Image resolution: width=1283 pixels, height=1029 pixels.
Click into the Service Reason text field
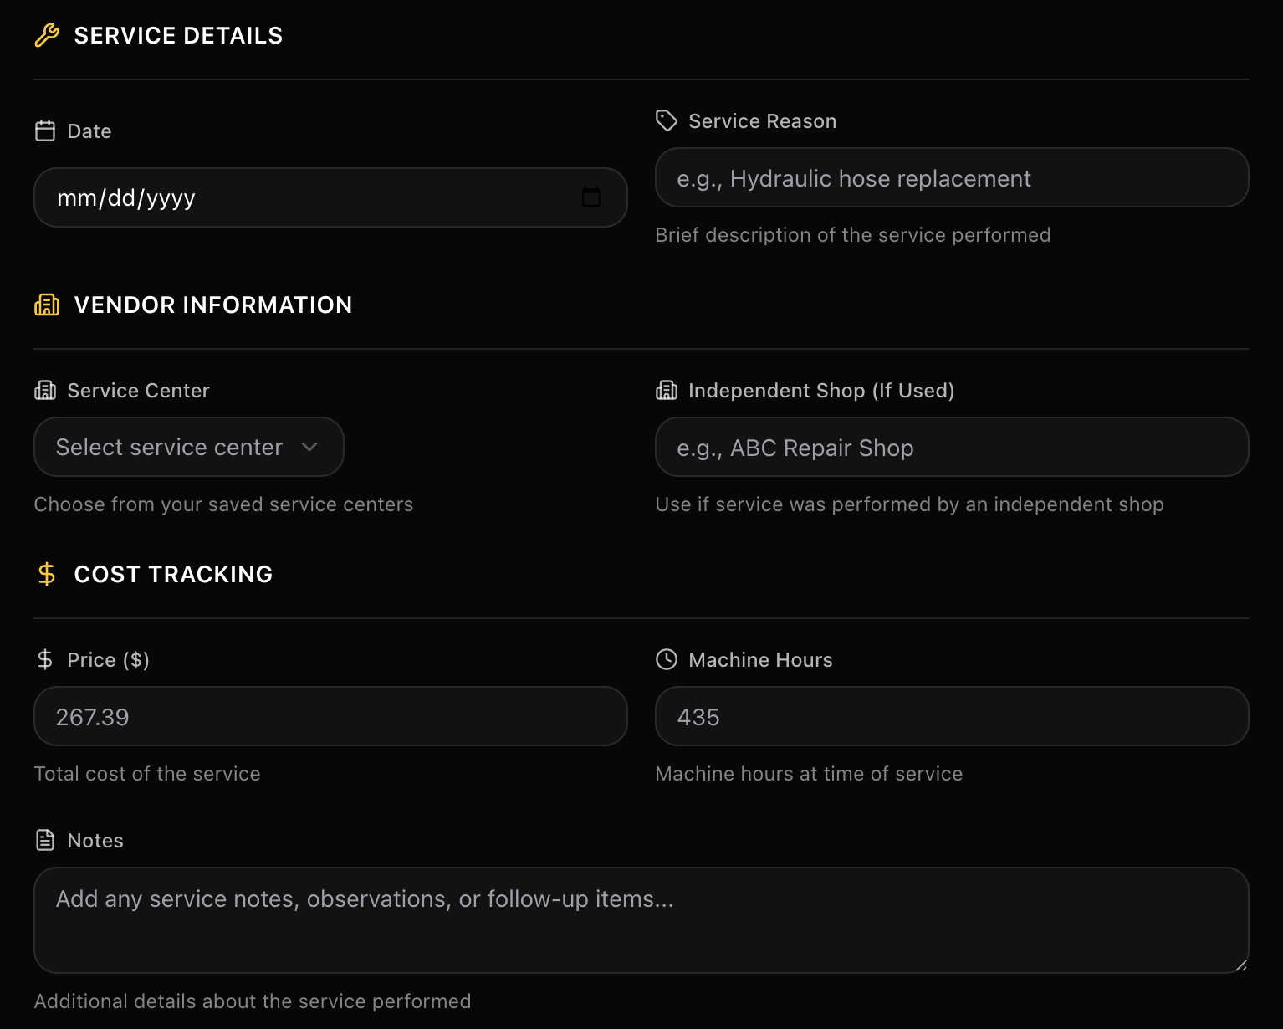(951, 177)
